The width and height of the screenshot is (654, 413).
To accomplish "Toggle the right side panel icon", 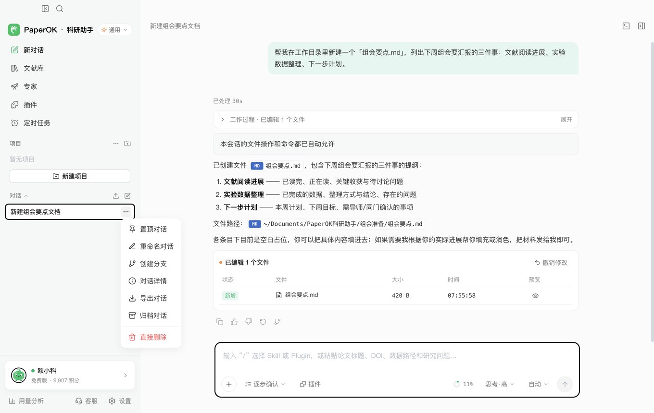I will pyautogui.click(x=641, y=26).
